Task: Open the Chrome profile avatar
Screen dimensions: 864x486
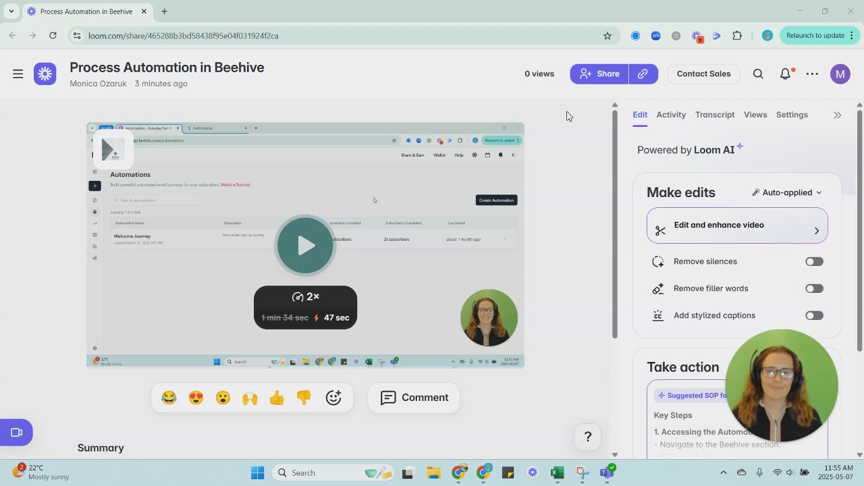Action: pyautogui.click(x=767, y=36)
